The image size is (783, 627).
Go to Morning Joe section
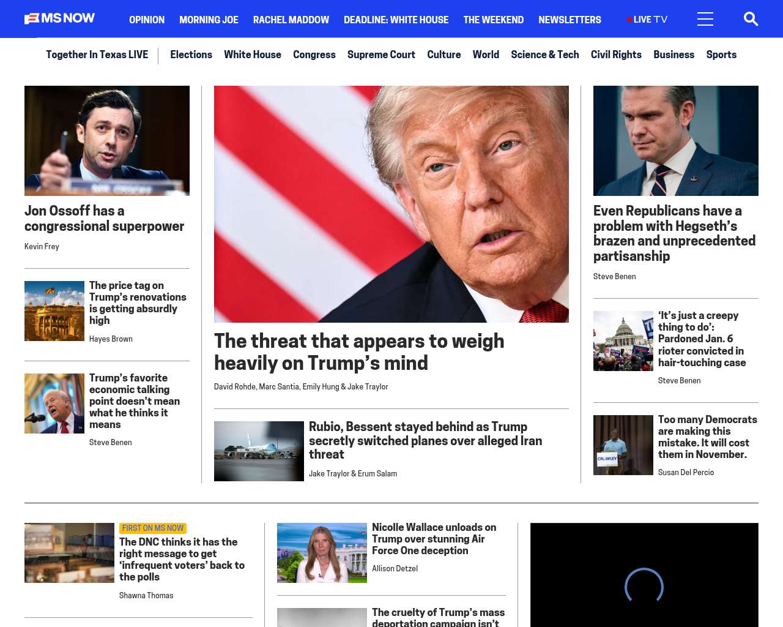209,20
